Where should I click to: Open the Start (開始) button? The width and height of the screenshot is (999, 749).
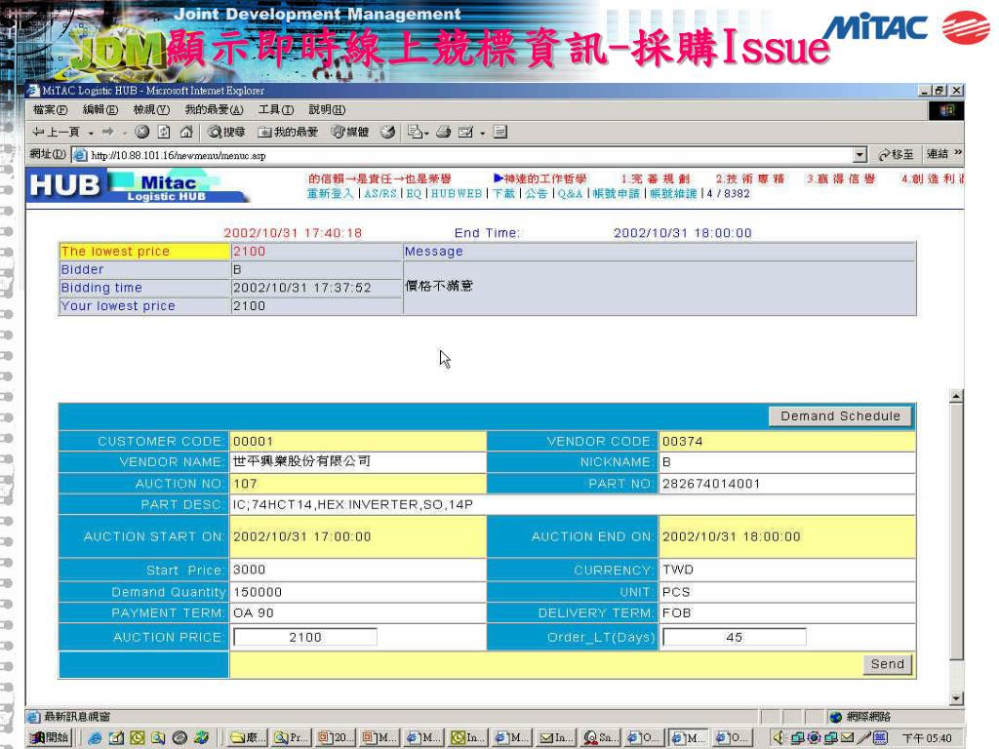coord(49,737)
